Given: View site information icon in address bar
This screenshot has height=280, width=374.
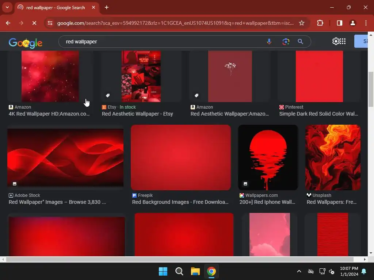Looking at the screenshot, I should tap(50, 23).
